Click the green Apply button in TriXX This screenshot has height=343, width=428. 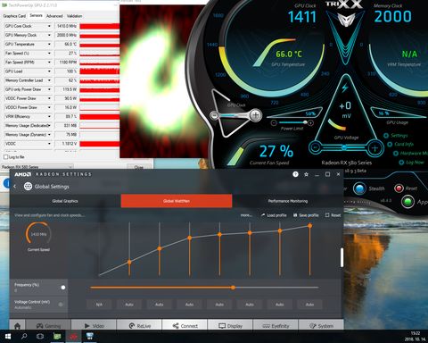pyautogui.click(x=407, y=202)
